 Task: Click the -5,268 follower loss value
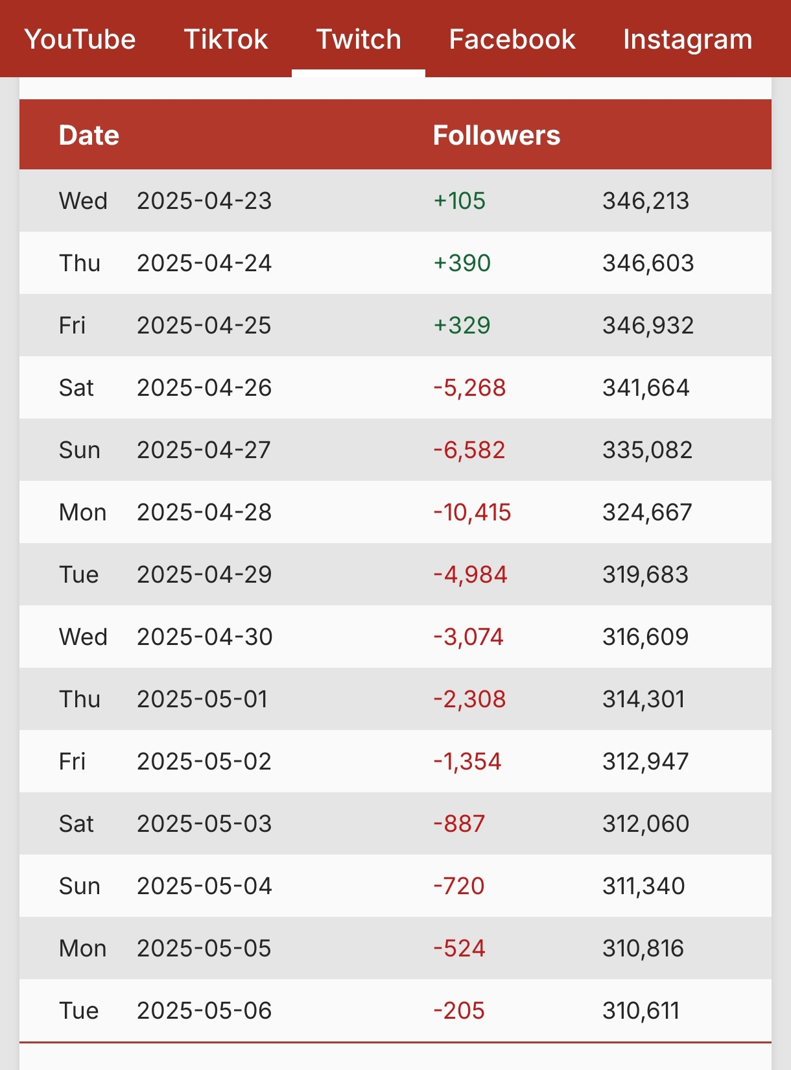pyautogui.click(x=469, y=387)
